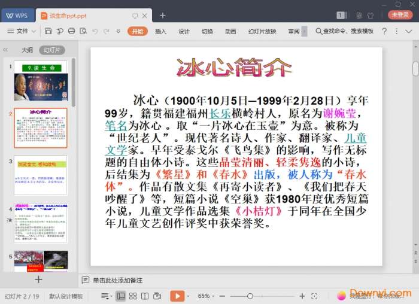Collapse the ribbon with the chevron

pos(409,31)
